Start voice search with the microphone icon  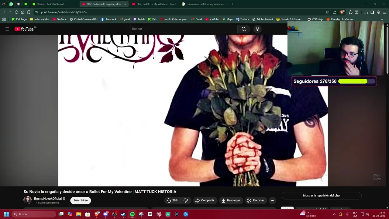click(257, 29)
